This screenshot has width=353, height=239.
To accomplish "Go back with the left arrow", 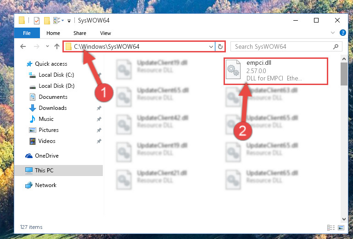I will click(23, 46).
